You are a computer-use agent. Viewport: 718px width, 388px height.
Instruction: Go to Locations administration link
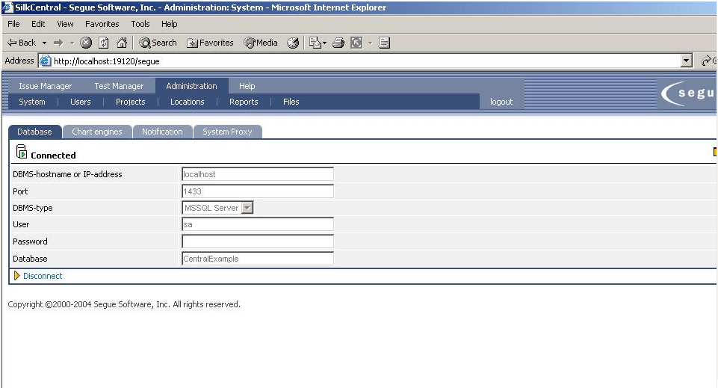[188, 102]
